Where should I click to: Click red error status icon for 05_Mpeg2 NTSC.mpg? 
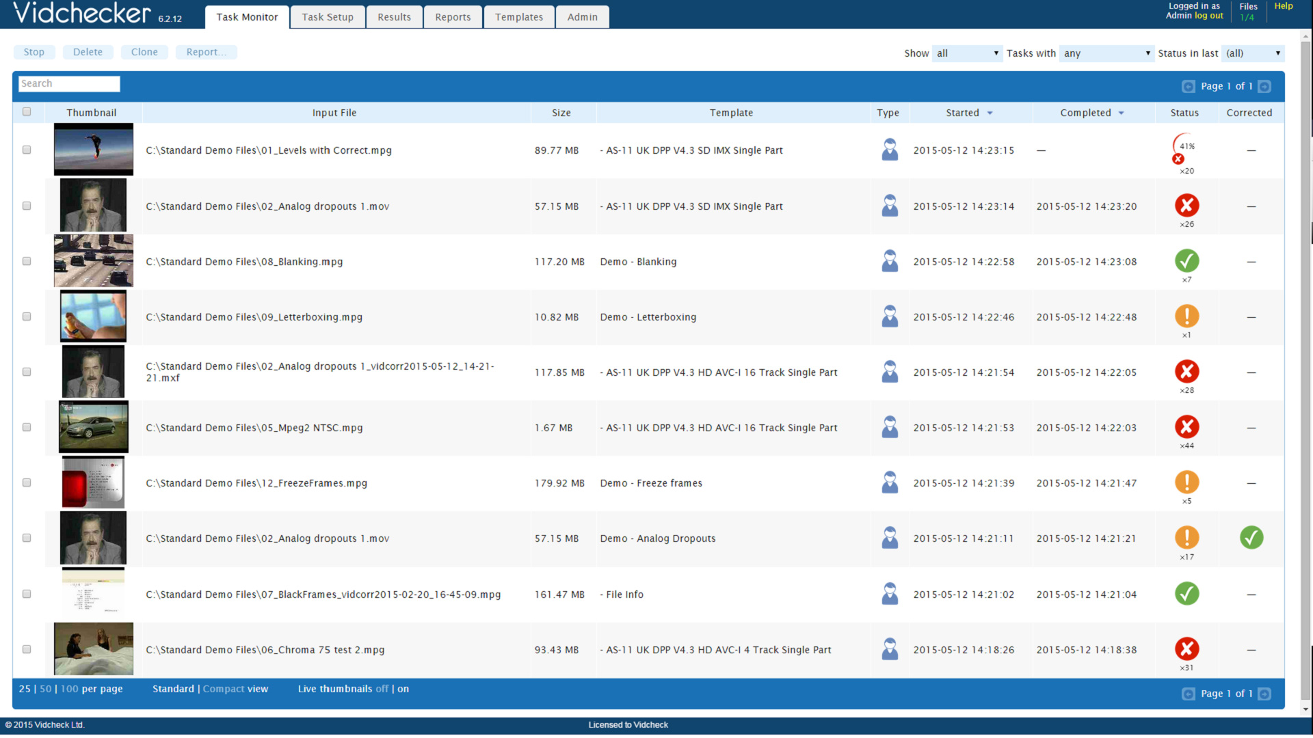coord(1186,427)
